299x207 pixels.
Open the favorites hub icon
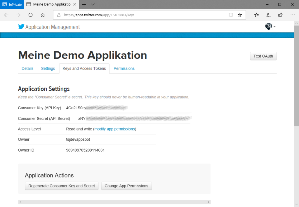[x=256, y=15]
